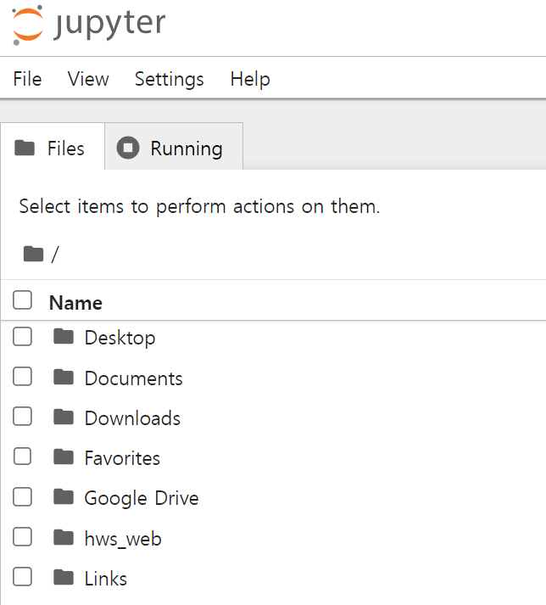This screenshot has height=605, width=546.
Task: Toggle the select-all checkbox beside Name
Action: pyautogui.click(x=23, y=300)
